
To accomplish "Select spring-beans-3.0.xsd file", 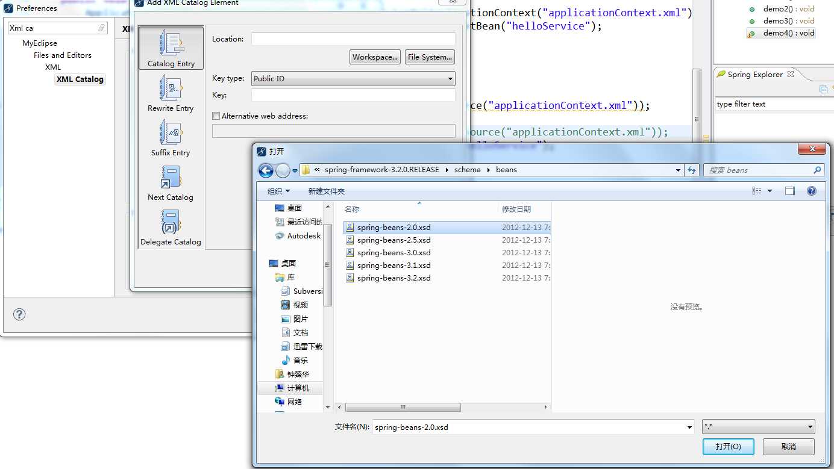I will click(x=393, y=253).
